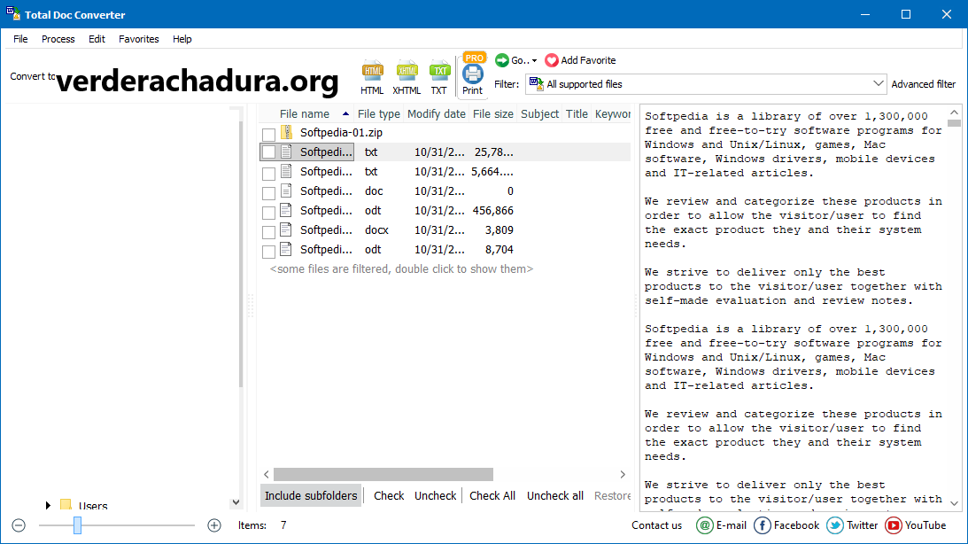Click the Add Favorite heart icon
The height and width of the screenshot is (544, 968).
pyautogui.click(x=551, y=60)
